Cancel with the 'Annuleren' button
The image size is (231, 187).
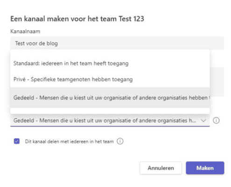161,168
